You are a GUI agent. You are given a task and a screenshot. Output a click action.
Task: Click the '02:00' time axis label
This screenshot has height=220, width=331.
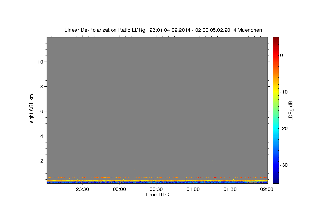(267, 189)
